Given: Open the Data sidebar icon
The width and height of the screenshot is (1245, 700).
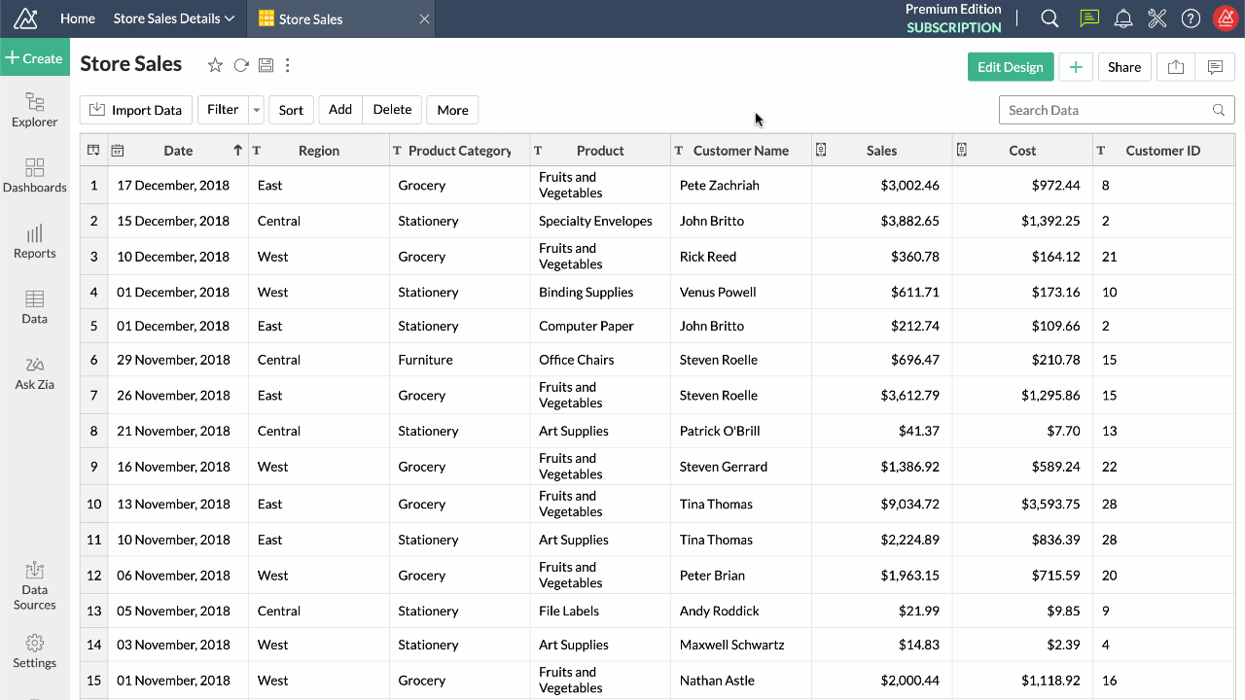Looking at the screenshot, I should click(34, 307).
